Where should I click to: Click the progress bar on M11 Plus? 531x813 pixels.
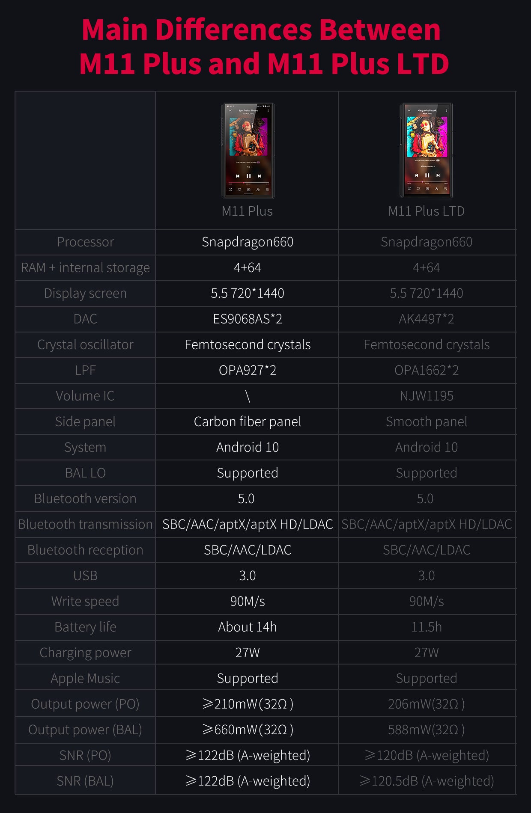(248, 183)
